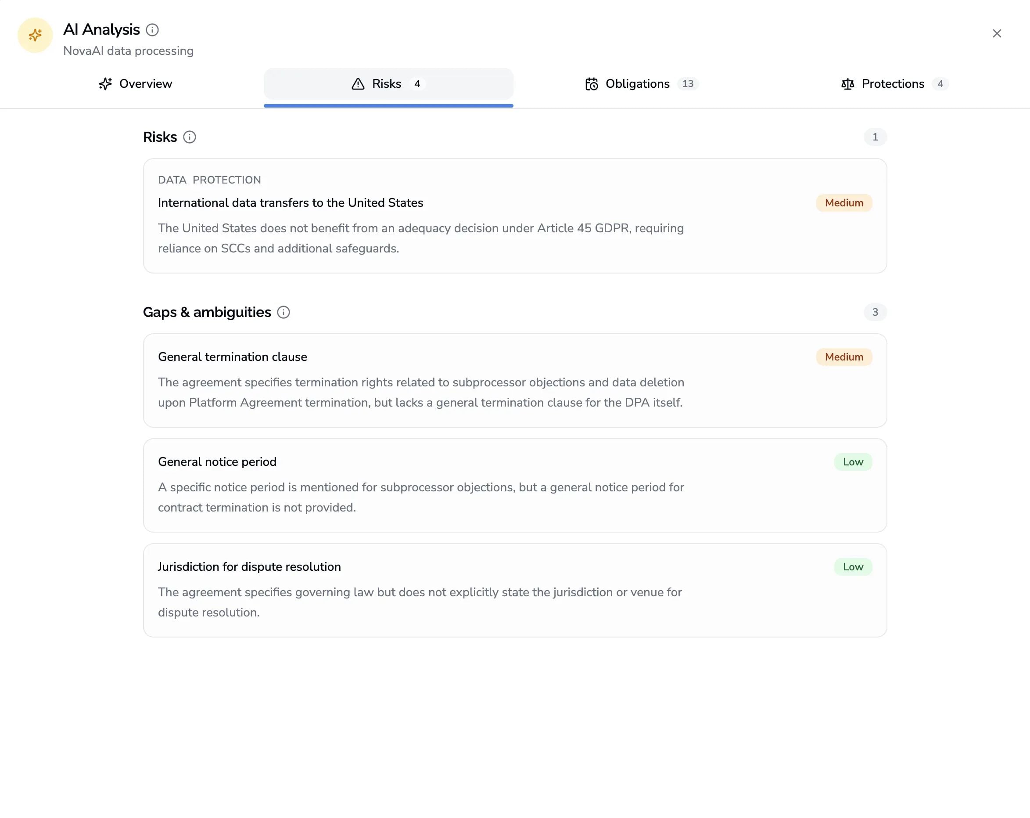Screen dimensions: 1030x818
Task: Click the Obligations count badge 13
Action: point(687,84)
